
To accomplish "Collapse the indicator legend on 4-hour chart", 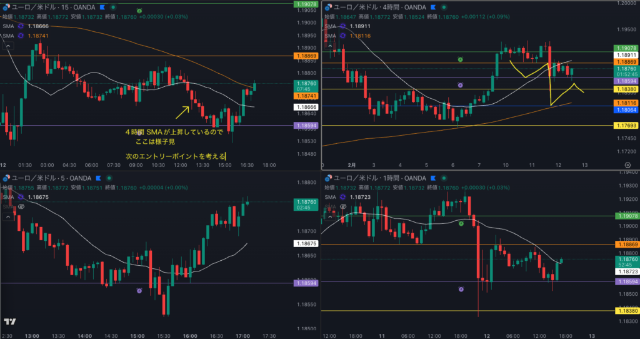I will click(329, 46).
